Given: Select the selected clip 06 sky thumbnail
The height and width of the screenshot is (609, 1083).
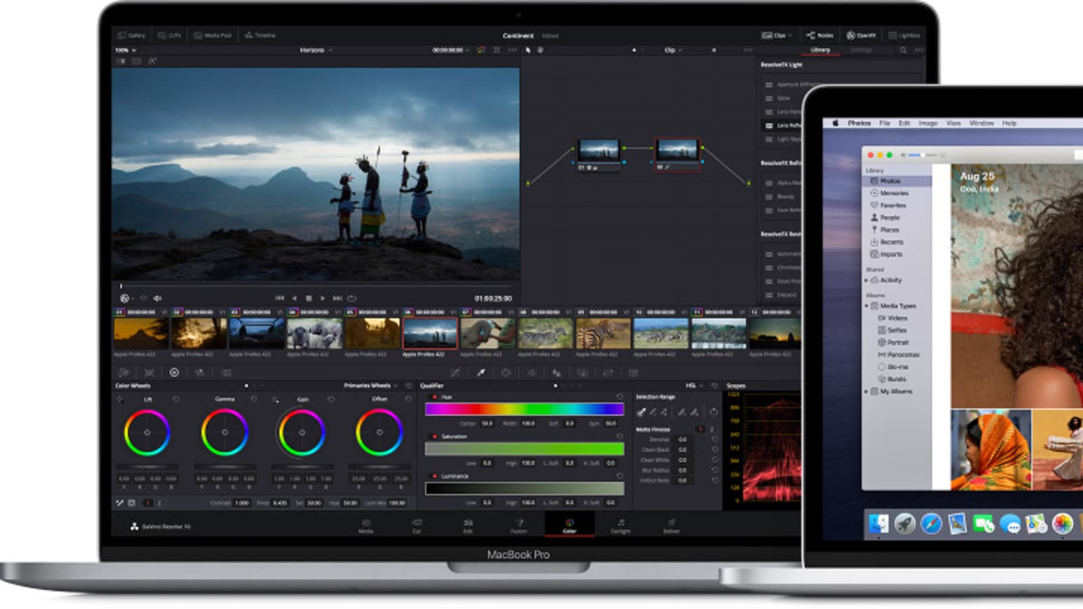Looking at the screenshot, I should coord(430,332).
